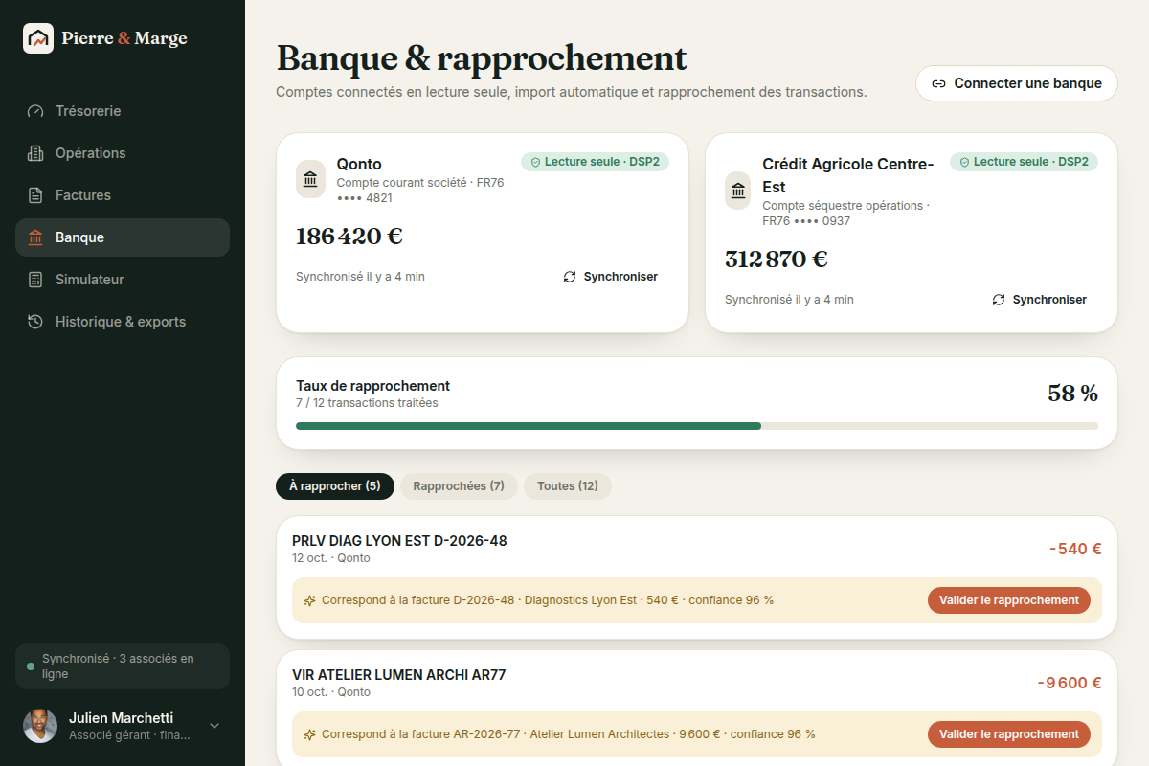This screenshot has height=766, width=1149.
Task: Click shield icon in Crédit Agricole DSP2 badge
Action: click(x=964, y=162)
